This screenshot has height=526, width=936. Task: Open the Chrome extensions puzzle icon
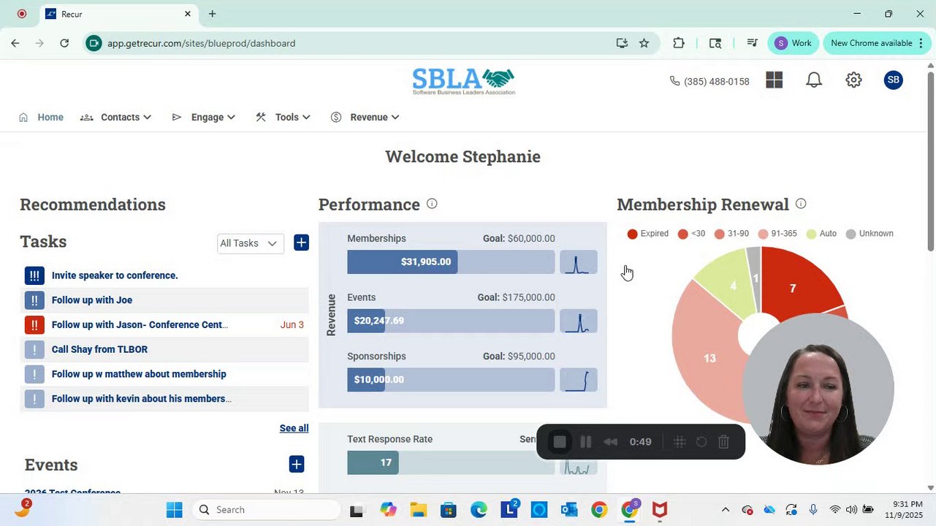tap(679, 43)
